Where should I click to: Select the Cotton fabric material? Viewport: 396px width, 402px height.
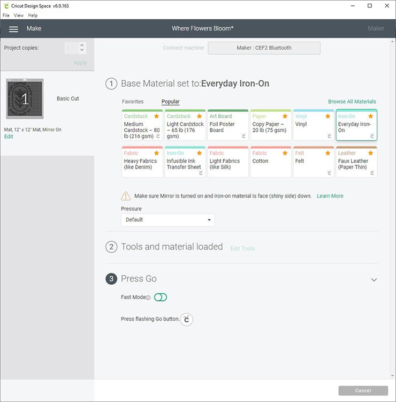[x=271, y=162]
